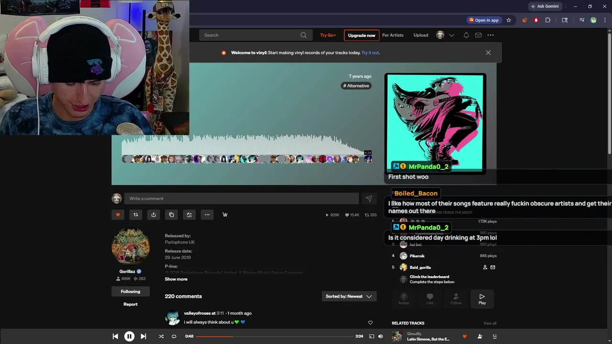This screenshot has height=344, width=612.
Task: Follow Bald_gorilla in leaderboard
Action: [485, 268]
